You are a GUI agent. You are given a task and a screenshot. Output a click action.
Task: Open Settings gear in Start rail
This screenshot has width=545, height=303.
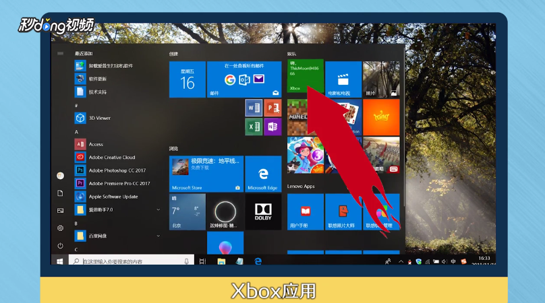(60, 228)
